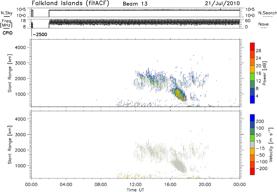Click the "Beam 13" label
277x192 pixels.
135,4
